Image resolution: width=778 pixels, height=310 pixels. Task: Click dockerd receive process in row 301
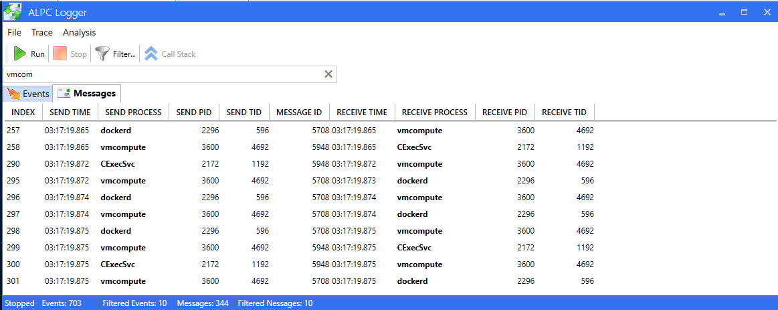412,281
